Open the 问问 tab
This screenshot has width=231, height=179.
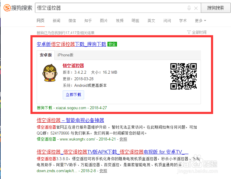point(167,21)
